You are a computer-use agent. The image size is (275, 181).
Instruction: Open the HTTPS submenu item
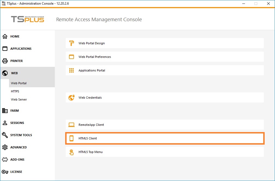[15, 91]
